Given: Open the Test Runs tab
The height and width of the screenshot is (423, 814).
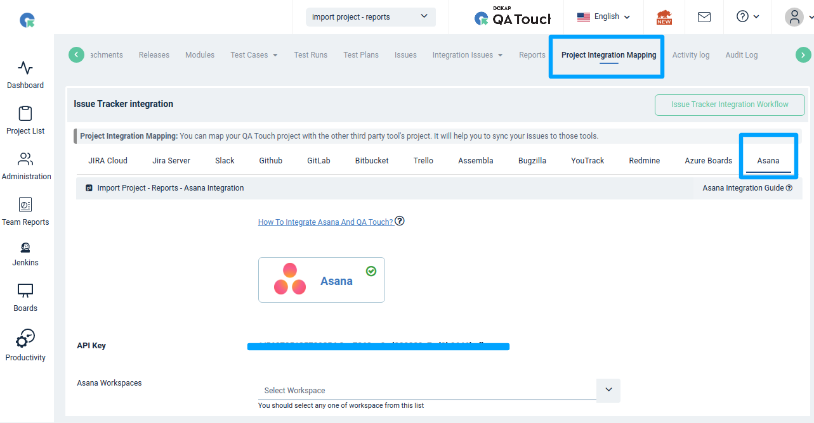Looking at the screenshot, I should [x=311, y=55].
